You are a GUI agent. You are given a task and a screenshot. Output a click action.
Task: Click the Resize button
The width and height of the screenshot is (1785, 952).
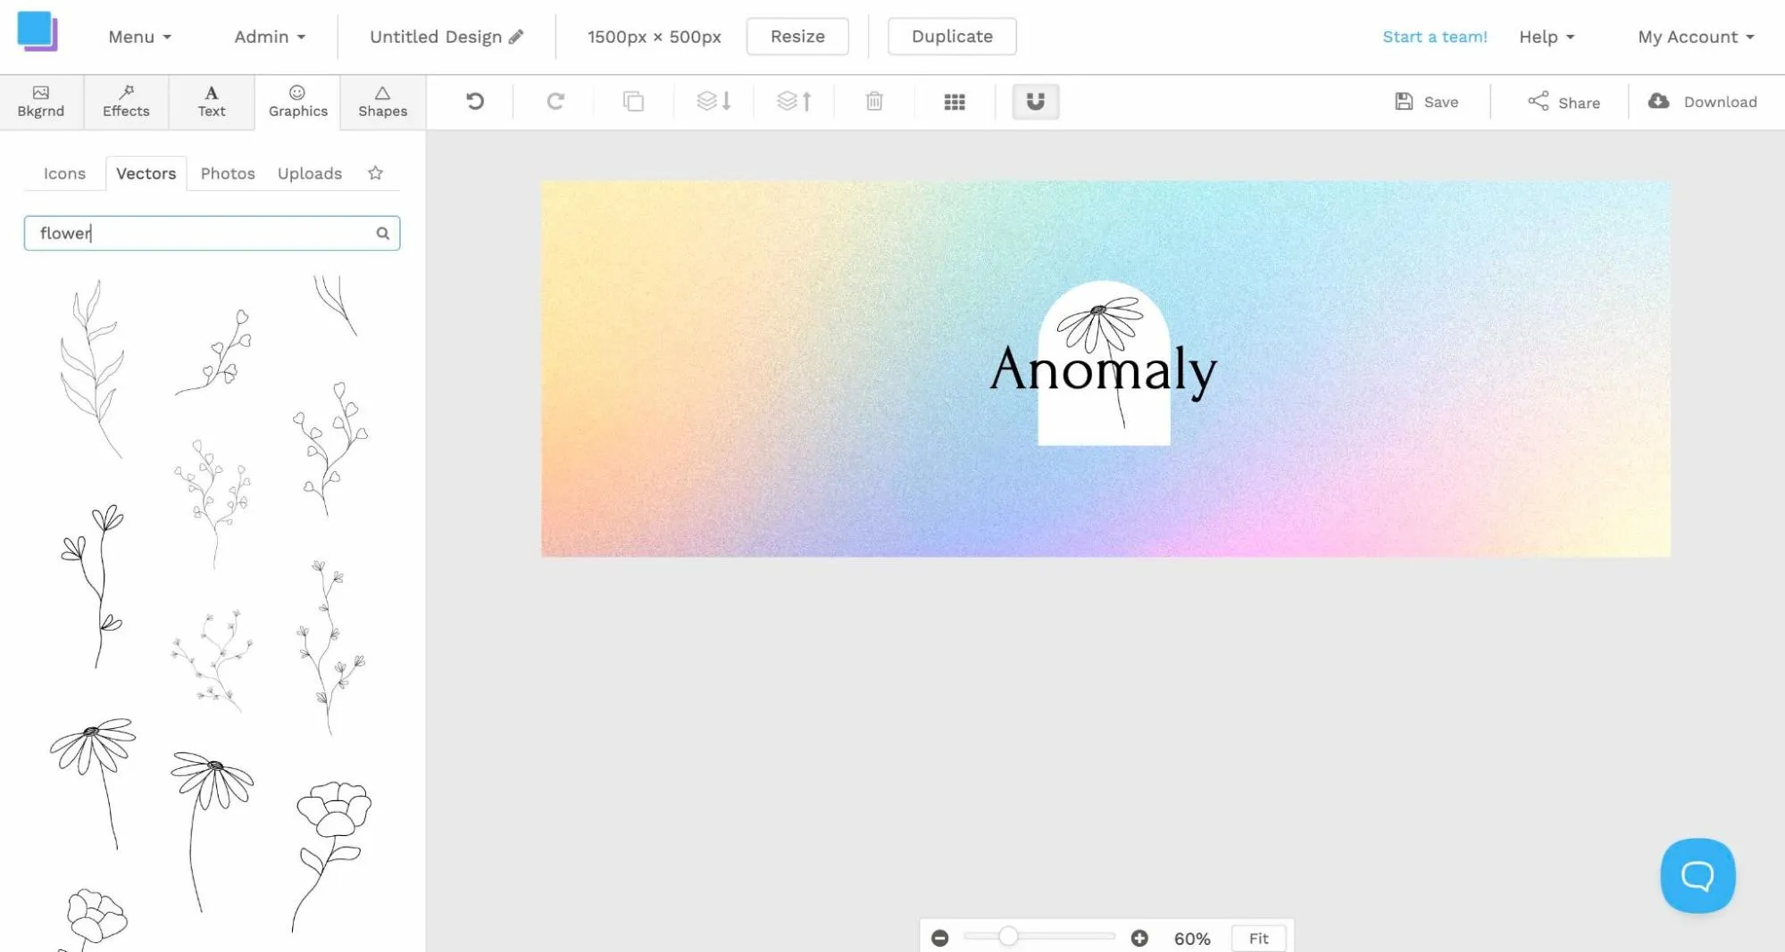coord(797,37)
